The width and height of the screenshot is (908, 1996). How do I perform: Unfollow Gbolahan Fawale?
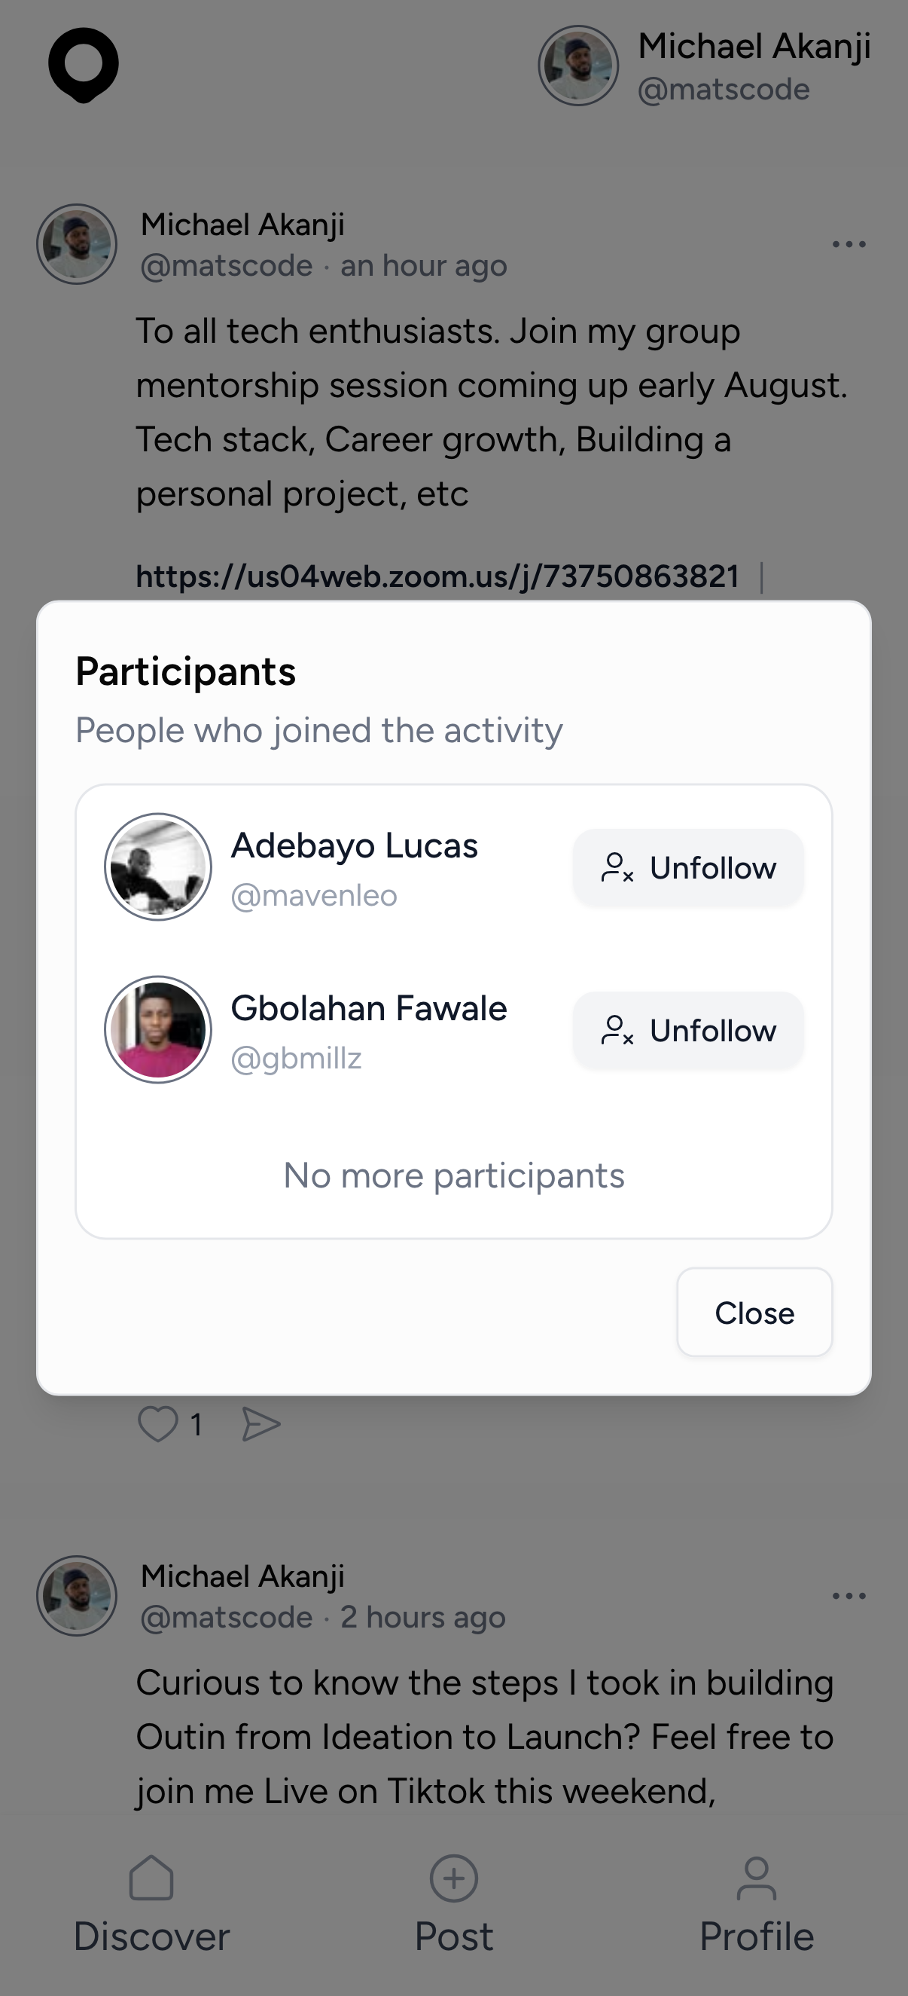click(688, 1030)
